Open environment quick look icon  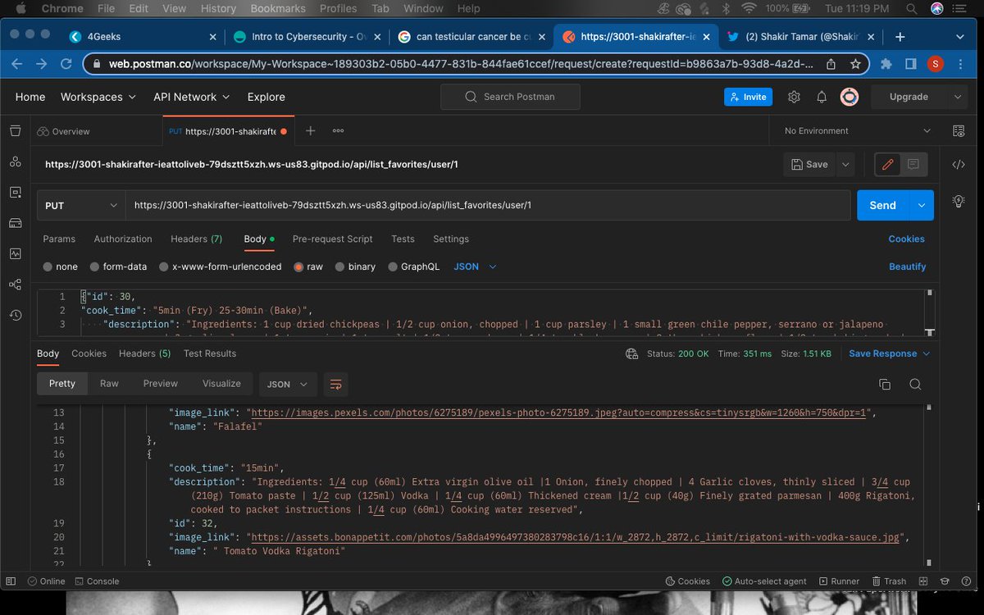(x=959, y=130)
